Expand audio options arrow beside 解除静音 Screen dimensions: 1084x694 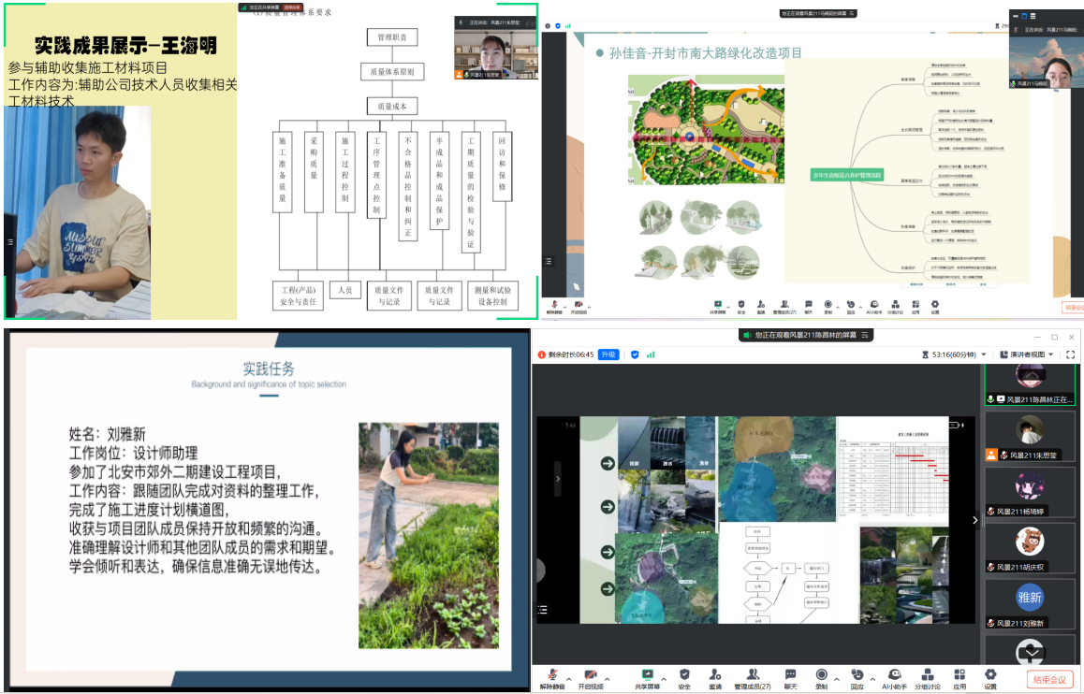point(570,677)
